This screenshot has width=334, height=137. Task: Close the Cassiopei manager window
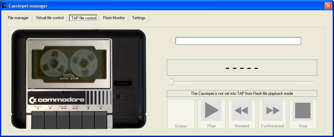(x=328, y=6)
